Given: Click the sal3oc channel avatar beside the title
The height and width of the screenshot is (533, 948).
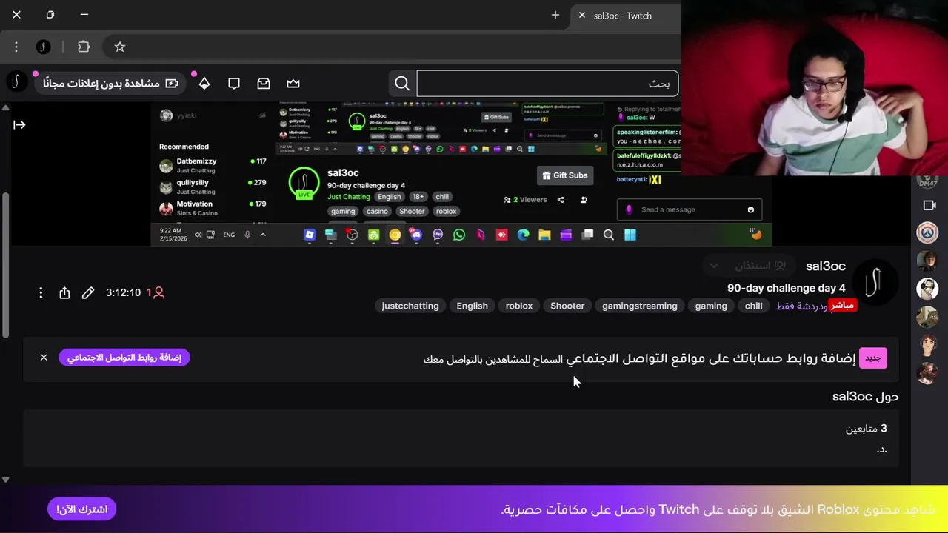Looking at the screenshot, I should pos(875,282).
